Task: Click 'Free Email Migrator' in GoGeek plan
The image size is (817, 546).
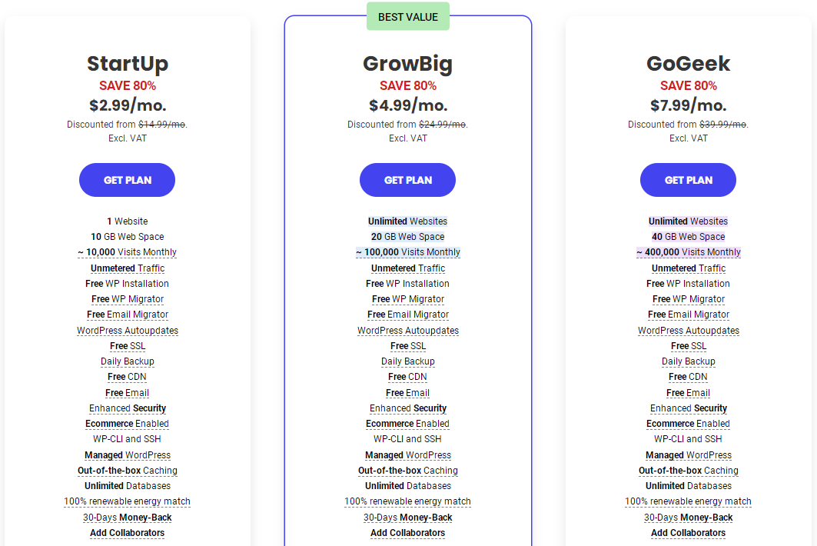Action: click(688, 315)
